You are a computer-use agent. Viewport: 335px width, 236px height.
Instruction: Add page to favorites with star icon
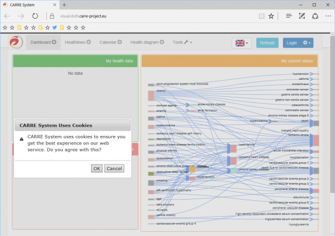271,16
